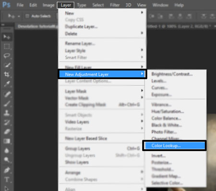Viewport: 216px width, 191px height.
Task: Open the View menu
Action: click(142, 5)
